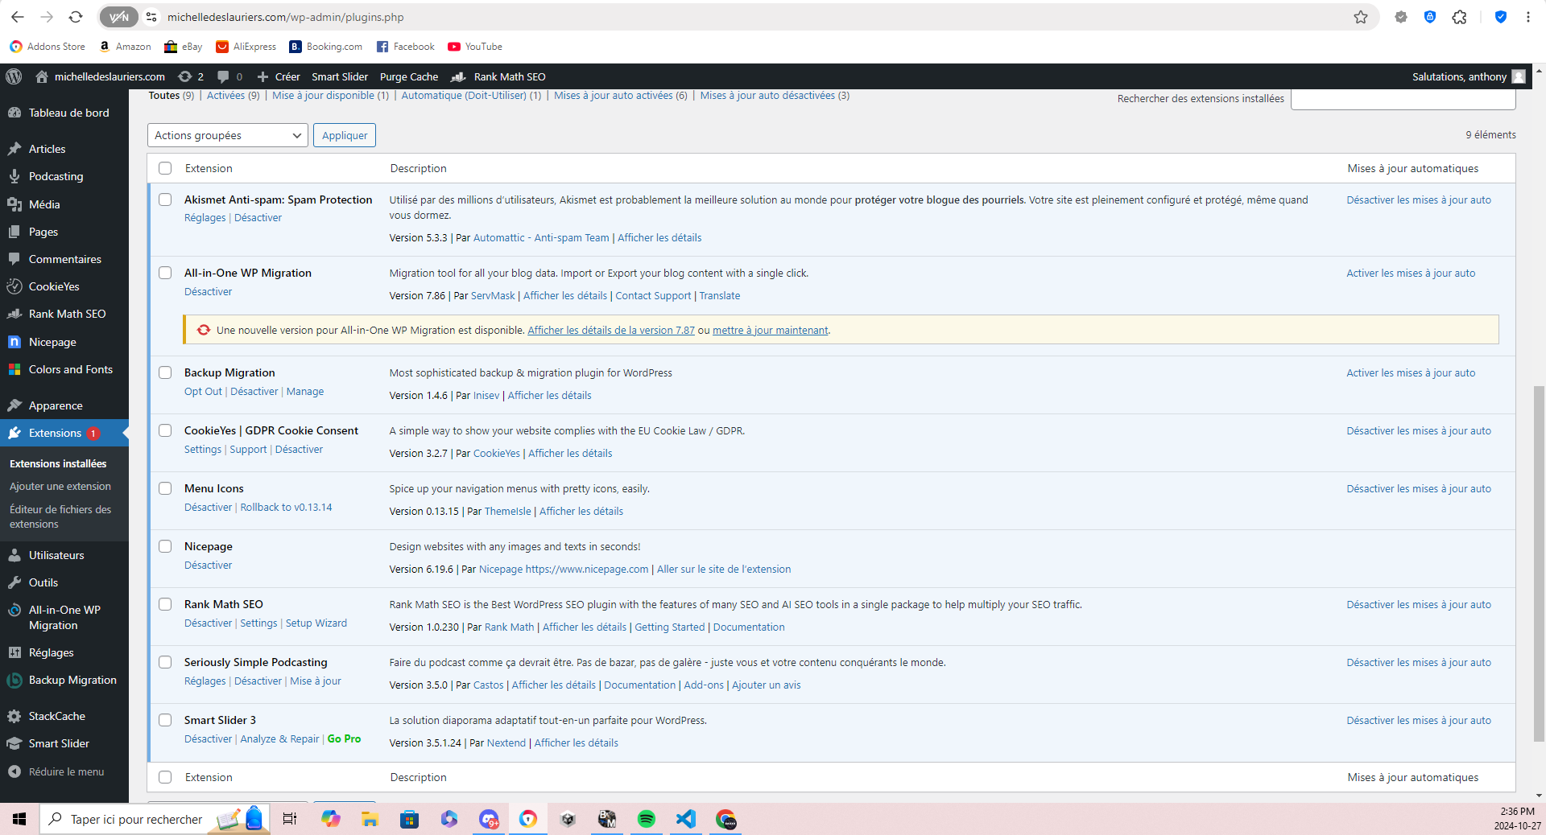This screenshot has width=1546, height=835.
Task: Open Articles pin icon in sidebar
Action: tap(14, 149)
